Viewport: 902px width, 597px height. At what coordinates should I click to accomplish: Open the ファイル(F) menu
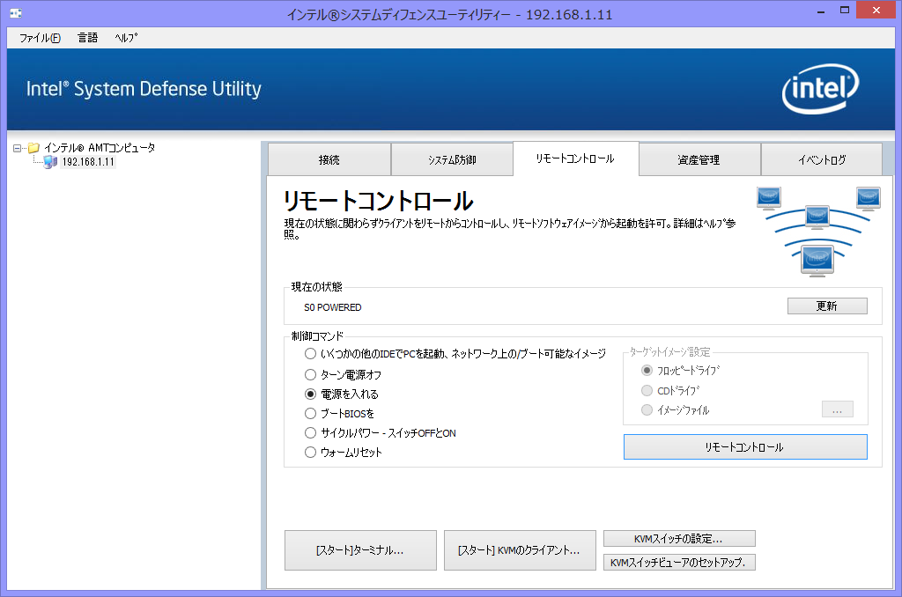[40, 38]
